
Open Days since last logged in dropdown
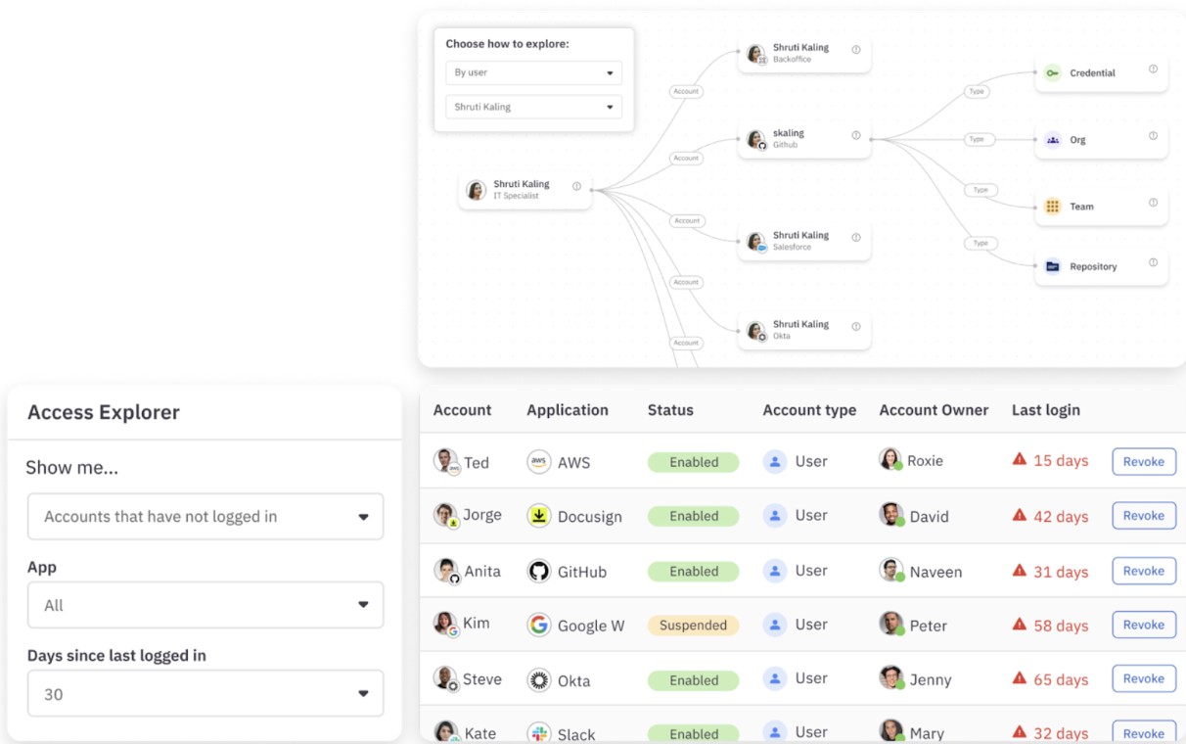[205, 694]
